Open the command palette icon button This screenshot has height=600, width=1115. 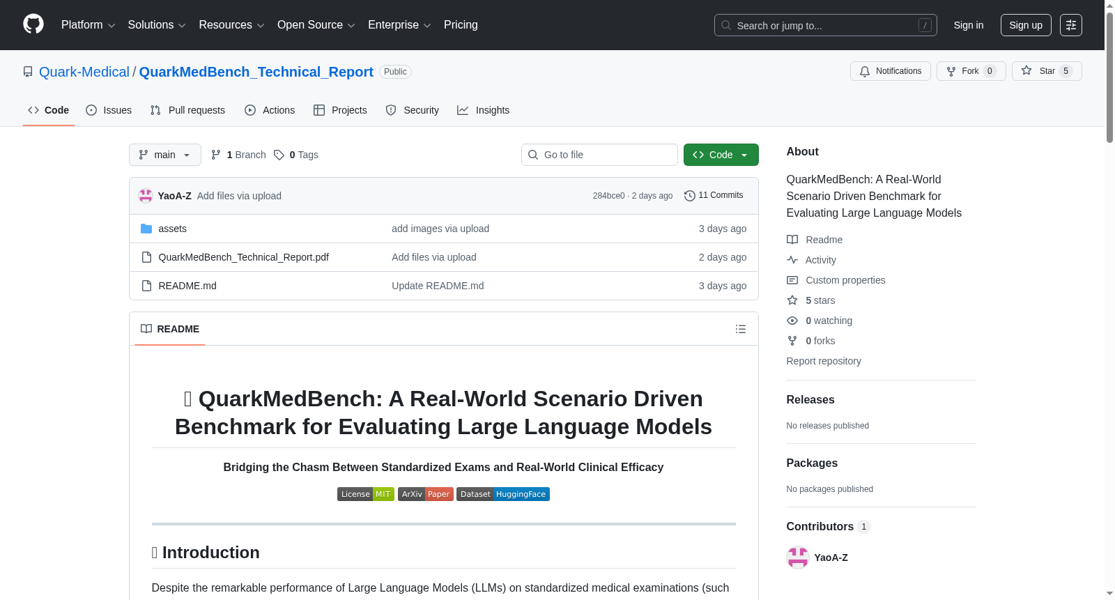[x=1071, y=25]
